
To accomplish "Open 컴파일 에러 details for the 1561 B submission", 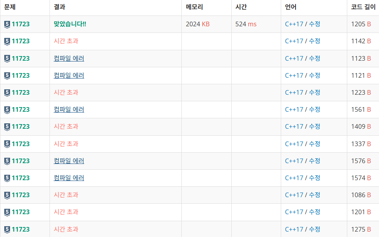I will pos(69,109).
